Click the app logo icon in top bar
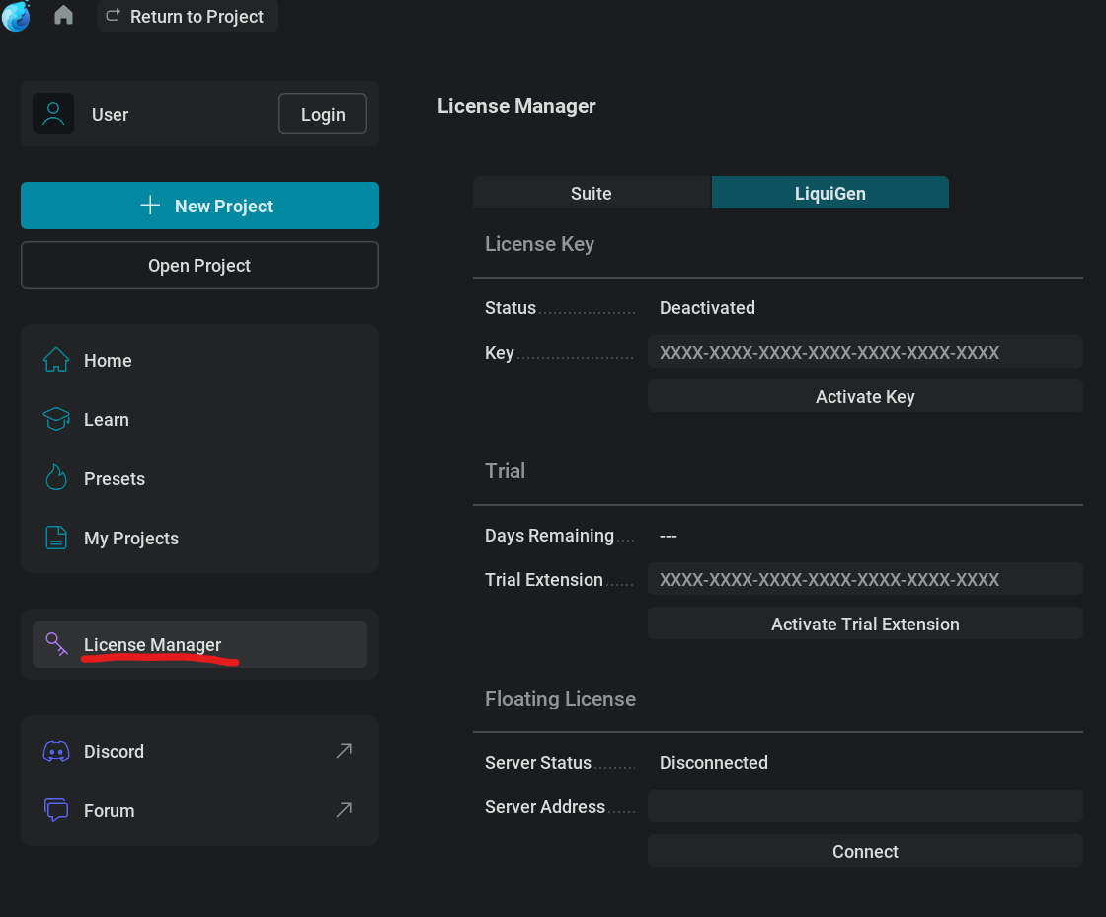The height and width of the screenshot is (917, 1106). 16,16
